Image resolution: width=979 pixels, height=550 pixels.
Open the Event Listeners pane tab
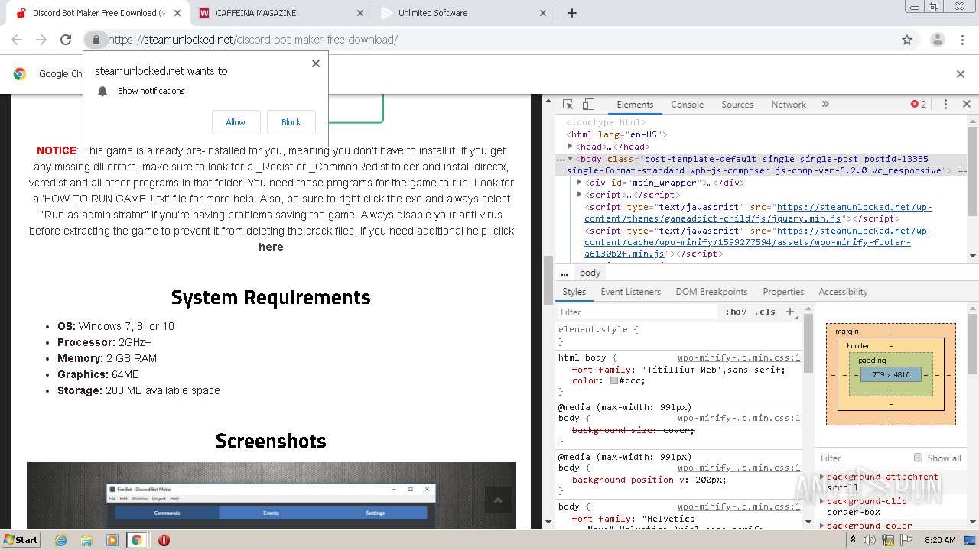coord(630,292)
